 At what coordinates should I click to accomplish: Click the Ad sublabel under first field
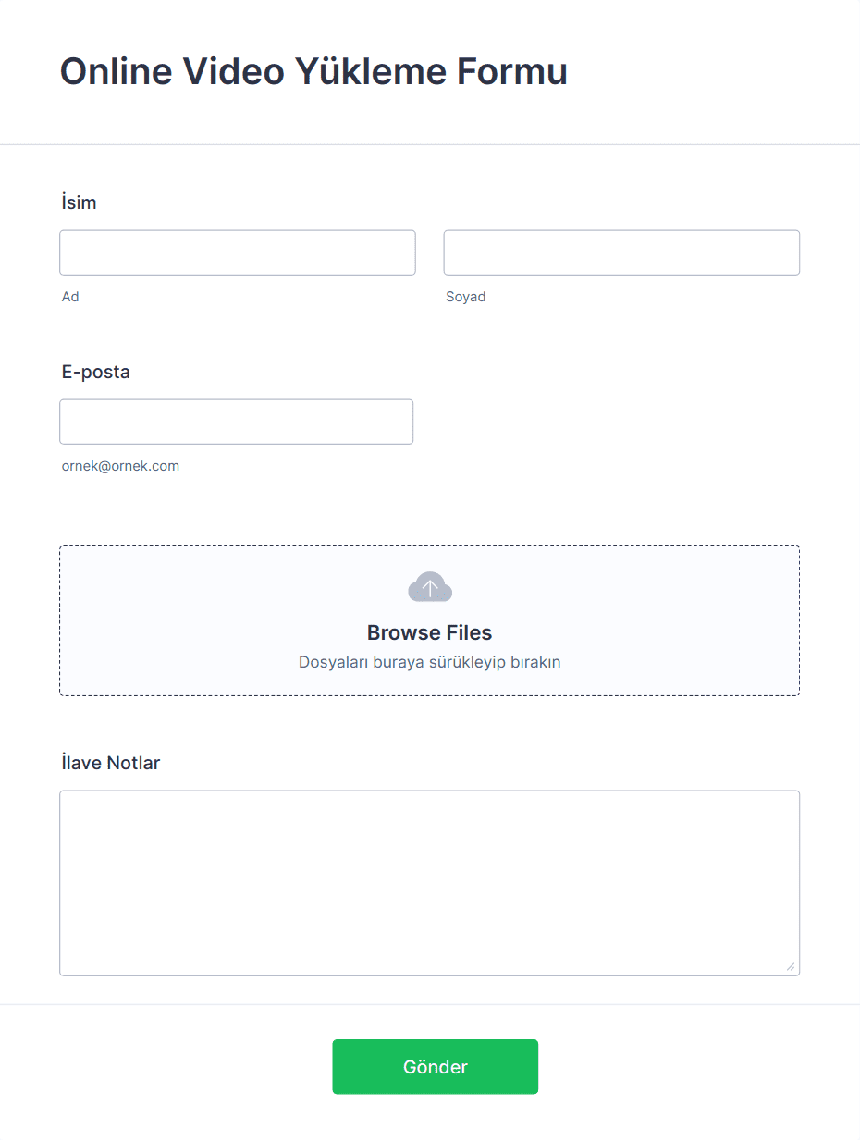point(70,297)
